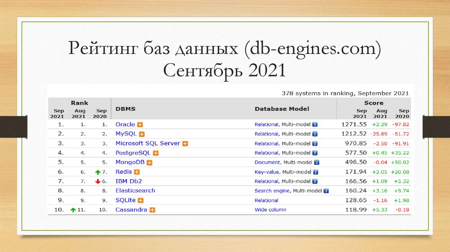Open the MongoDB link
The image size is (450, 252).
tap(130, 162)
